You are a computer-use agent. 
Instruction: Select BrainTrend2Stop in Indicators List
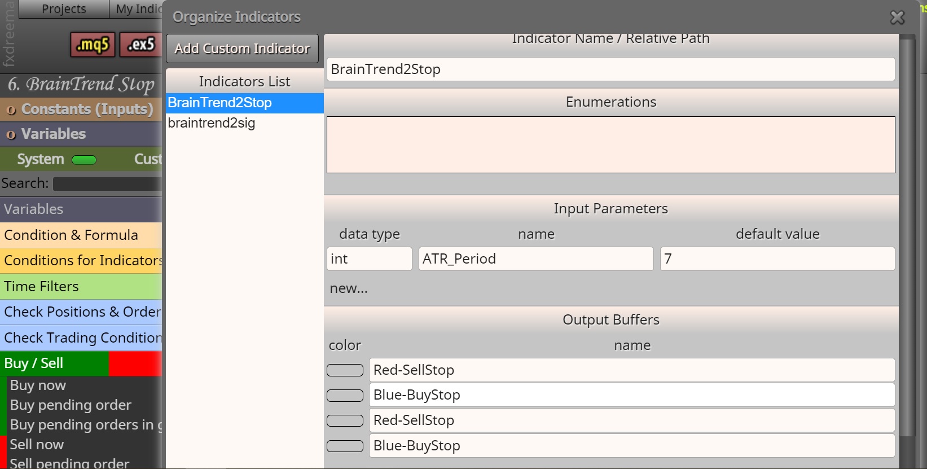tap(244, 103)
